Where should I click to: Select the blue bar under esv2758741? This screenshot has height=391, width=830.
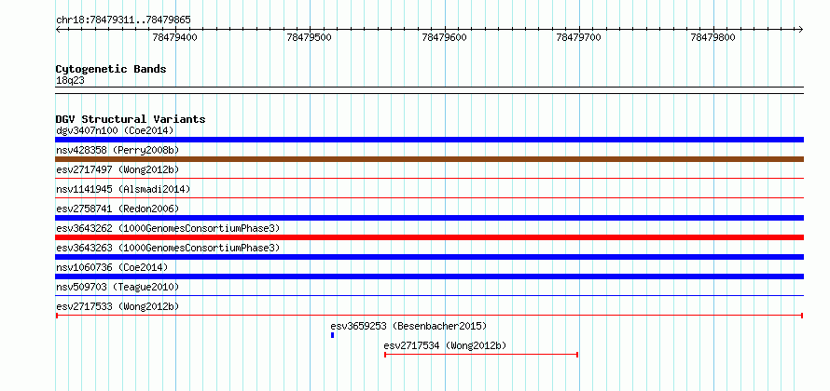(429, 218)
